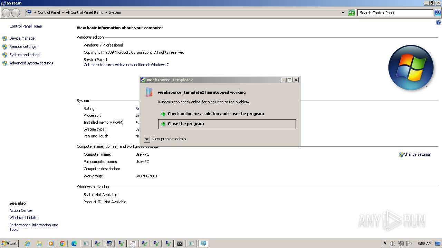Close the weeksource_template2 dialog with X
The width and height of the screenshot is (442, 248).
click(296, 80)
